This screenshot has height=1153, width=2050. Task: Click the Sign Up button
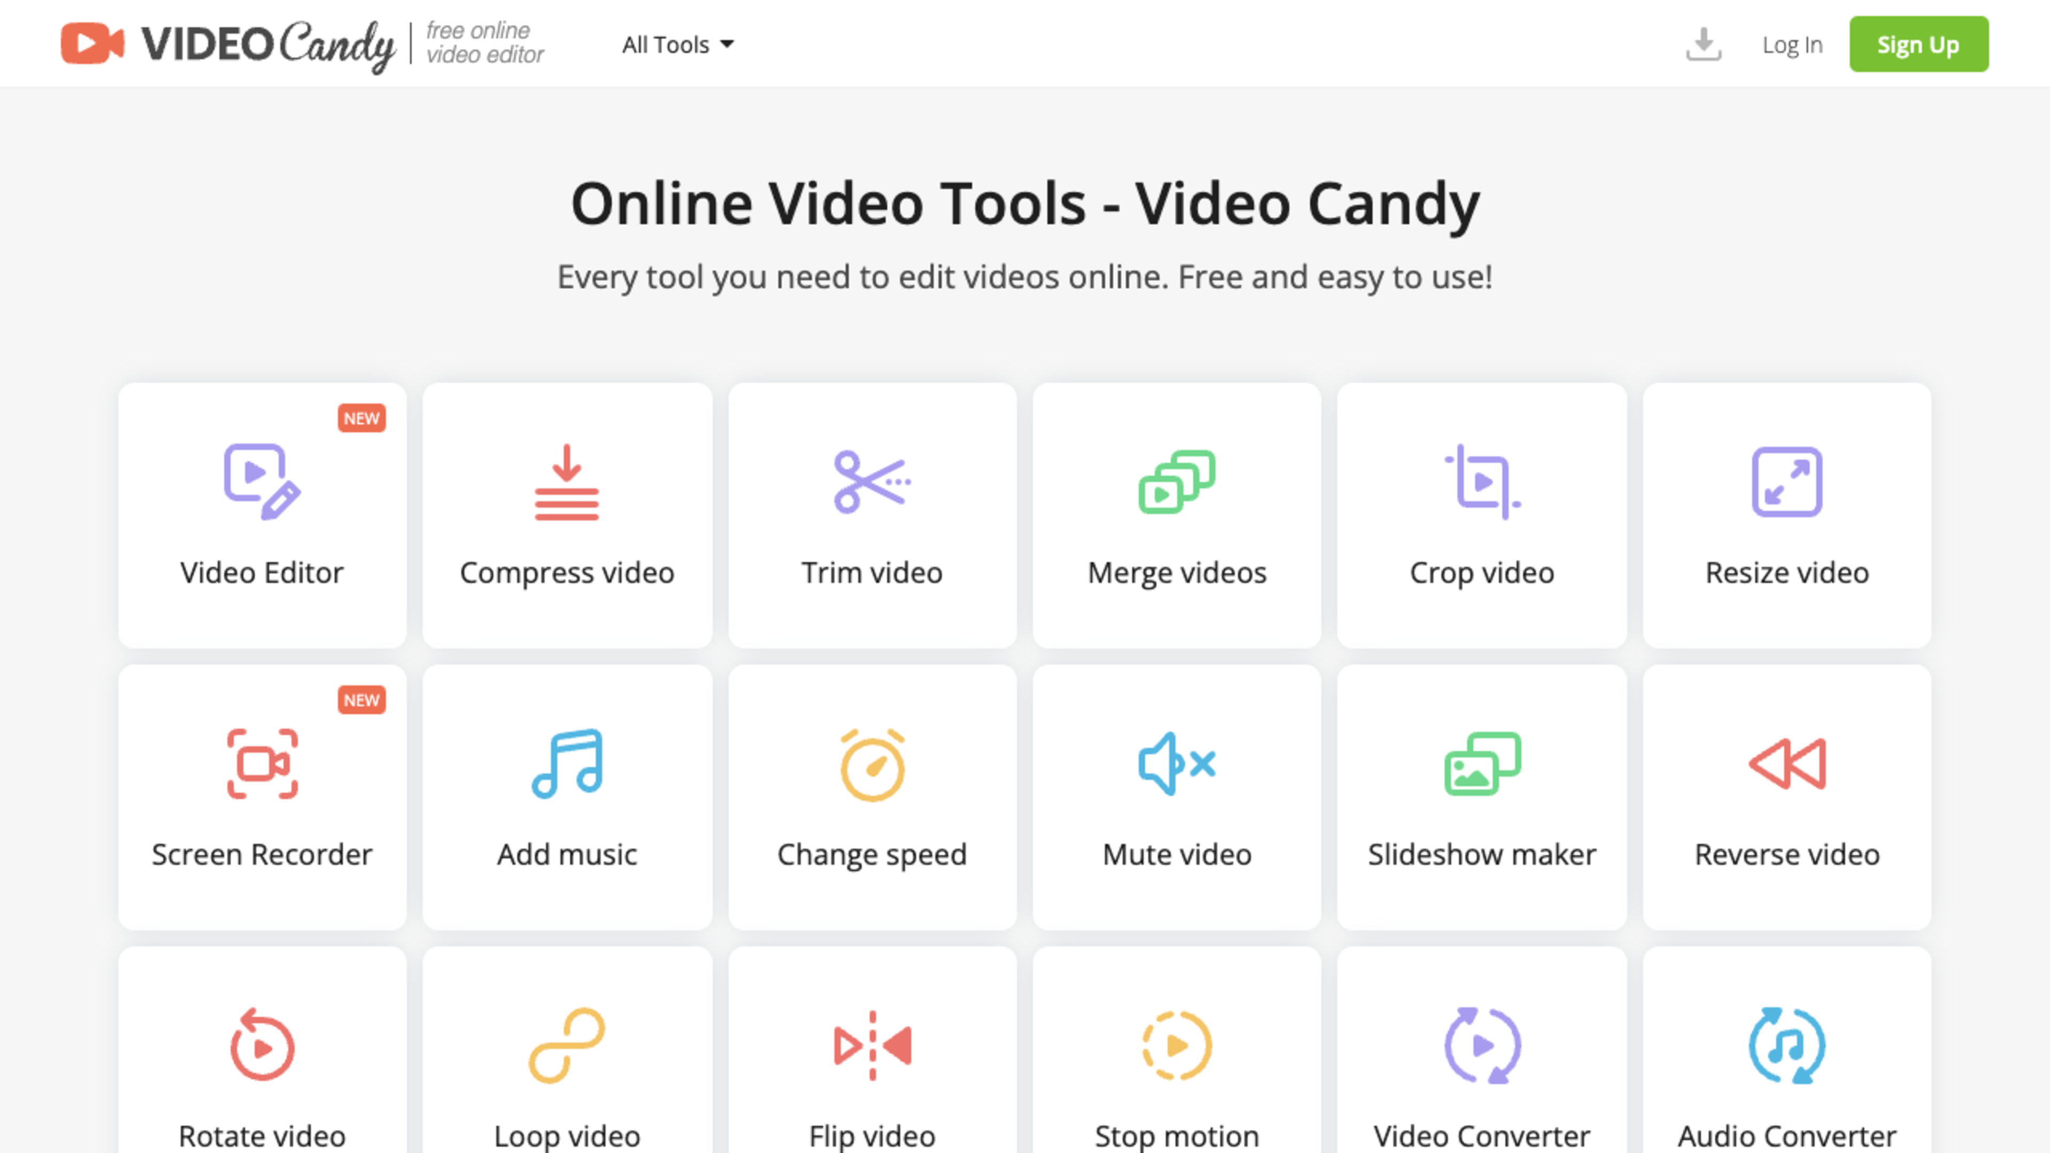coord(1918,44)
